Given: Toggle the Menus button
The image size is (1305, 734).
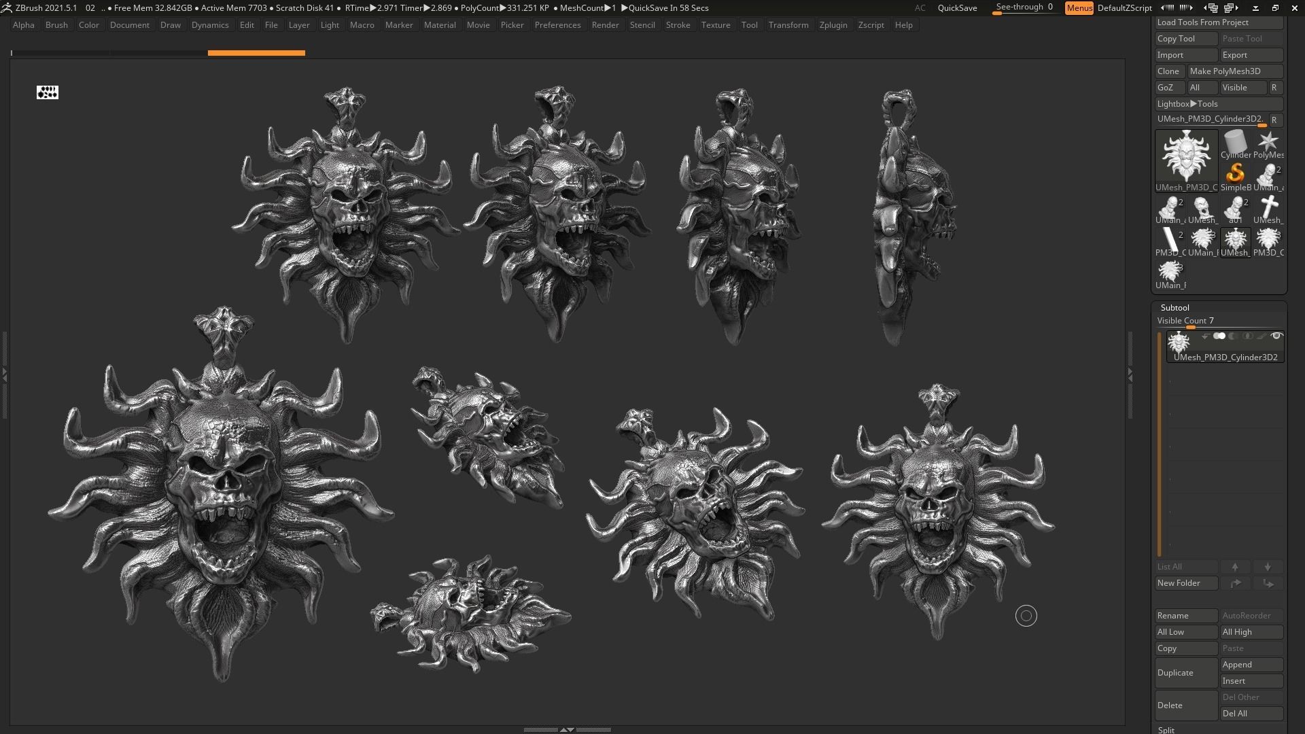Looking at the screenshot, I should [1079, 8].
